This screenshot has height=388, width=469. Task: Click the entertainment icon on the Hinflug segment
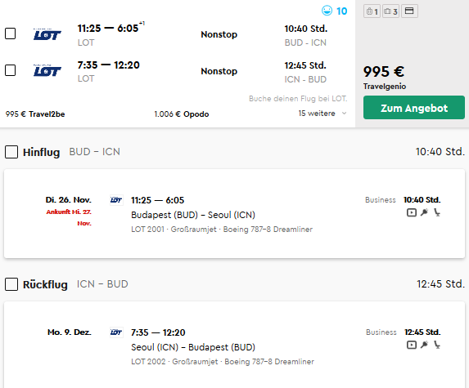pos(412,212)
